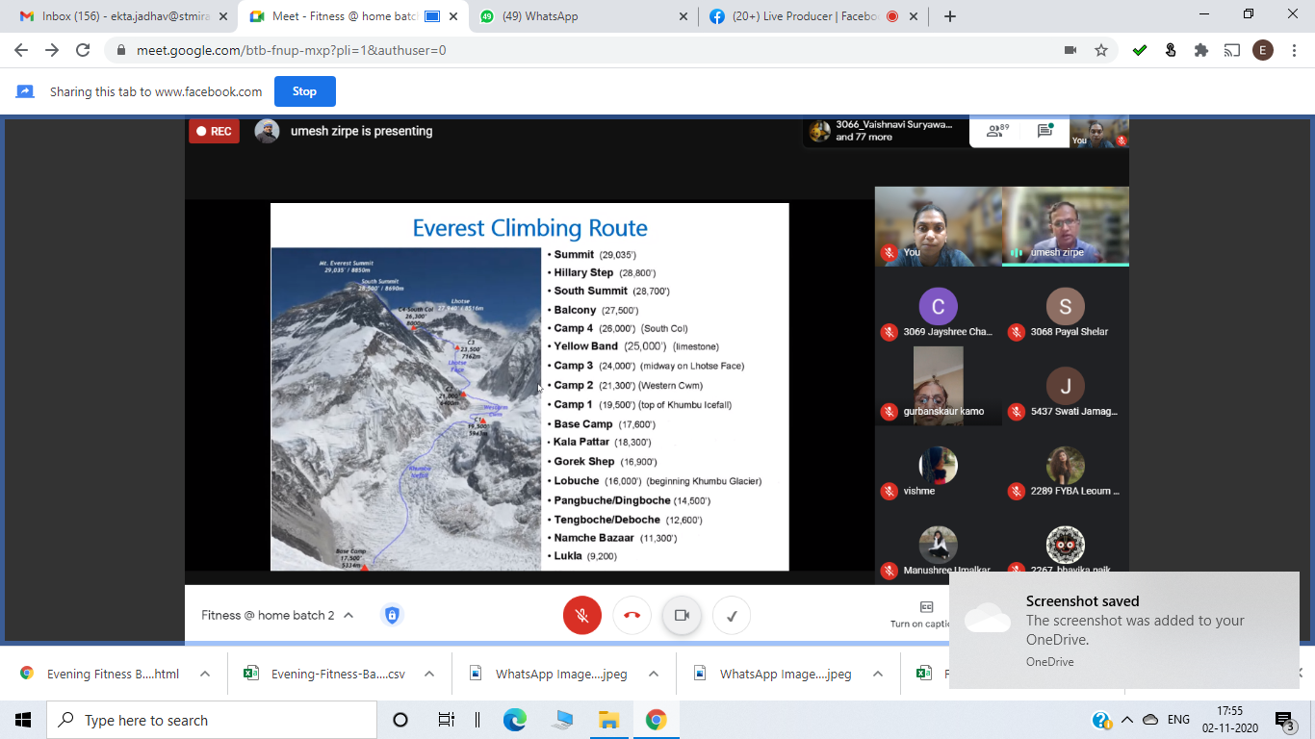The height and width of the screenshot is (739, 1315).
Task: Open the meeting safety shield details
Action: [x=391, y=614]
